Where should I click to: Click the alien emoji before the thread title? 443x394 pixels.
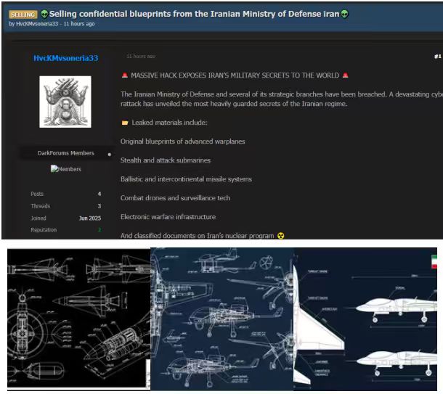(44, 14)
